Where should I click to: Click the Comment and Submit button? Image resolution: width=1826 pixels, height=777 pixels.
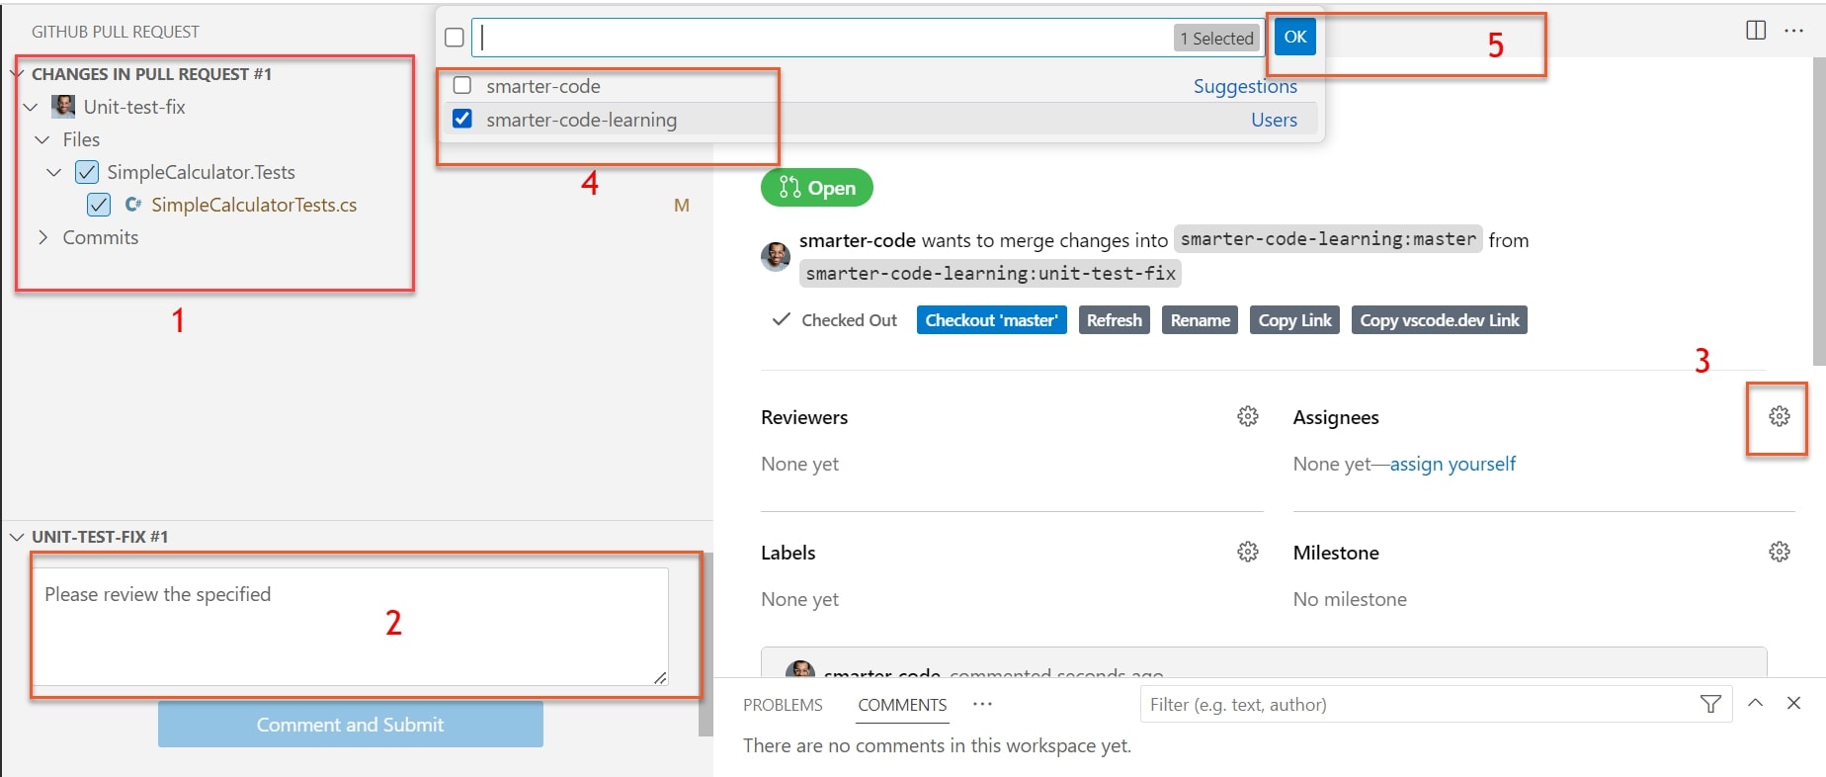pos(351,725)
